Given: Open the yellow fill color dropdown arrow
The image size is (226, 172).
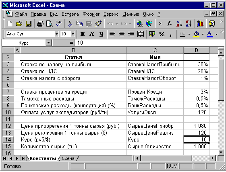Looking at the screenshot, I should click(x=203, y=34).
